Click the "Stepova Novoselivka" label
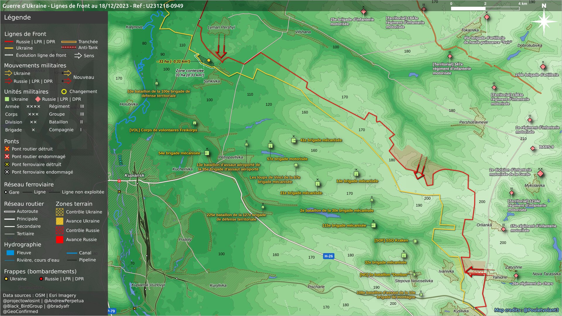562x316 pixels. [x=414, y=281]
